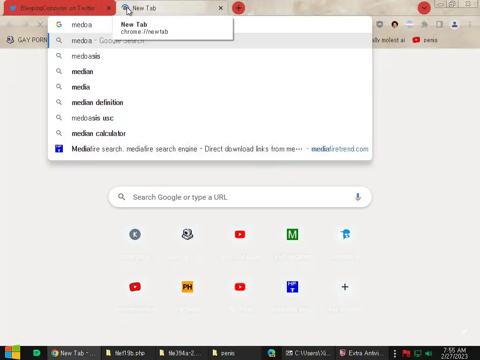
Task: Click the face avatar extension icon
Action: 395,24
